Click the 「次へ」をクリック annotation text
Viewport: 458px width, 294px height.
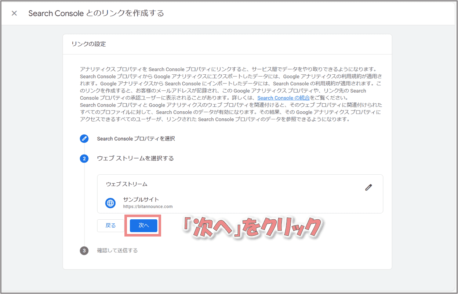click(252, 227)
